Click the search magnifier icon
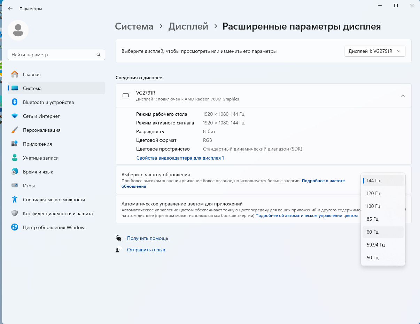 tap(99, 55)
